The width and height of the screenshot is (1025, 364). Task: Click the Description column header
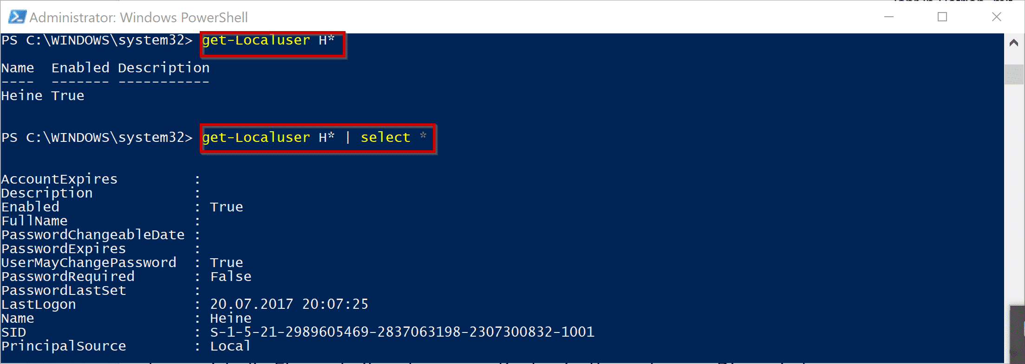point(163,68)
